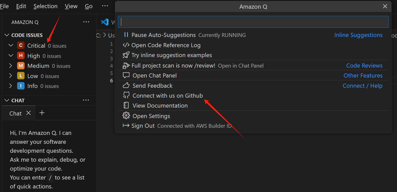Click the Open Settings gear icon
This screenshot has height=192, width=397.
(x=126, y=116)
